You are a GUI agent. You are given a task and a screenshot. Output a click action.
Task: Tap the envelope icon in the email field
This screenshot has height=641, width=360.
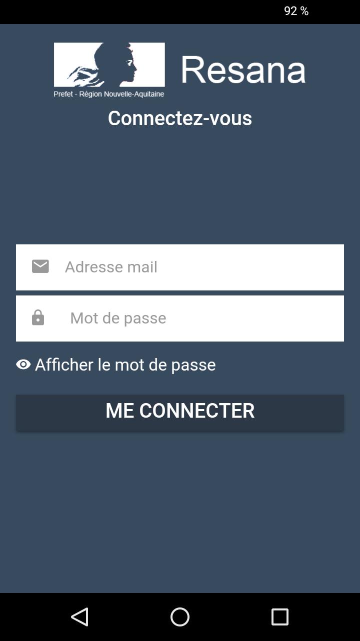[40, 266]
